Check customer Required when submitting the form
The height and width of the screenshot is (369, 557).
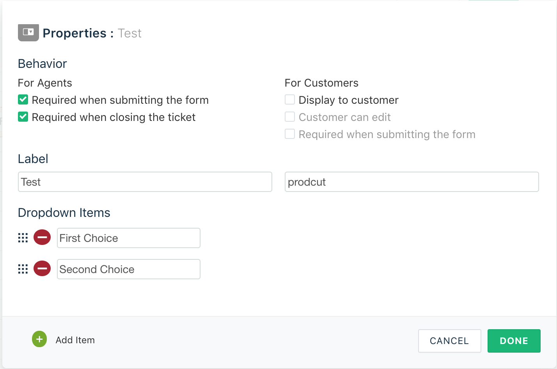click(290, 134)
